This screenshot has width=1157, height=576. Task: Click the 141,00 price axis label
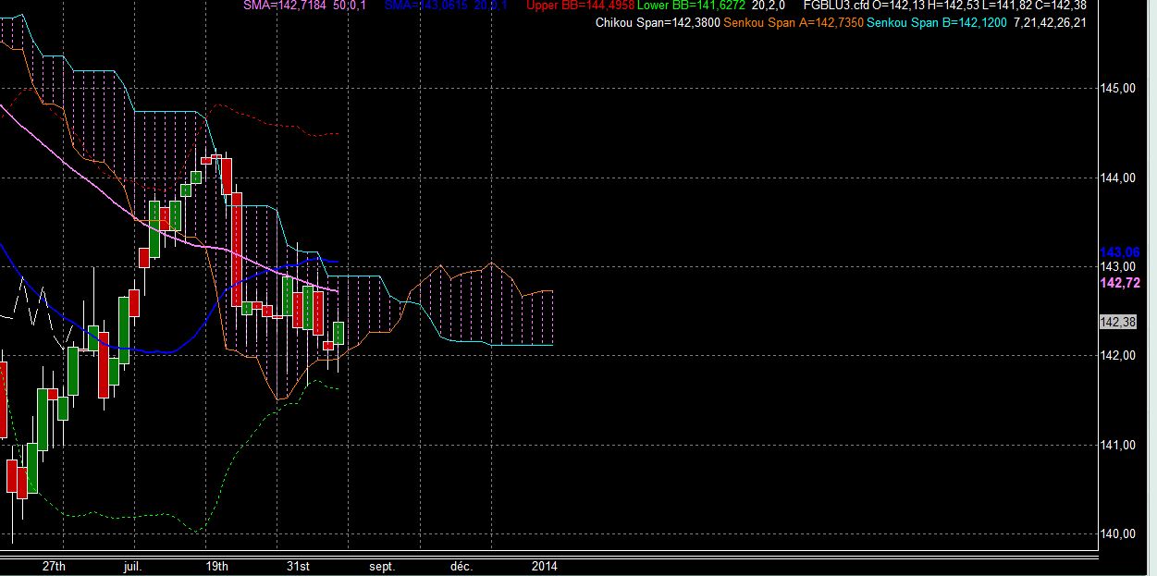[1118, 446]
